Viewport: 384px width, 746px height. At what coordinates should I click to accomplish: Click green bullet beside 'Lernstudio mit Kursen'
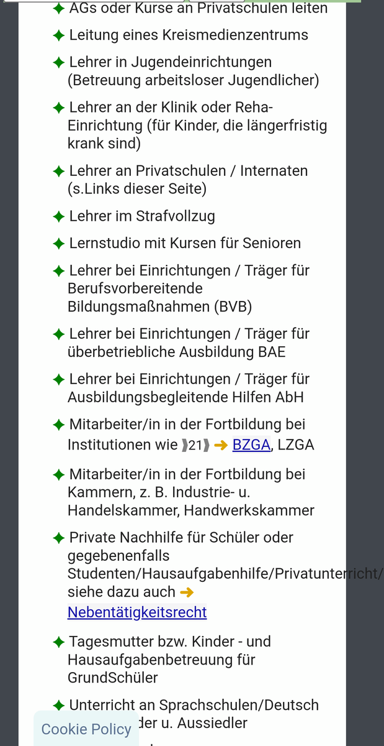59,244
